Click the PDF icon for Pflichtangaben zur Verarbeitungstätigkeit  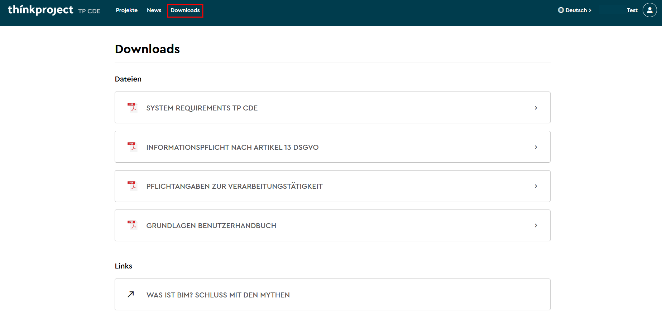tap(132, 186)
